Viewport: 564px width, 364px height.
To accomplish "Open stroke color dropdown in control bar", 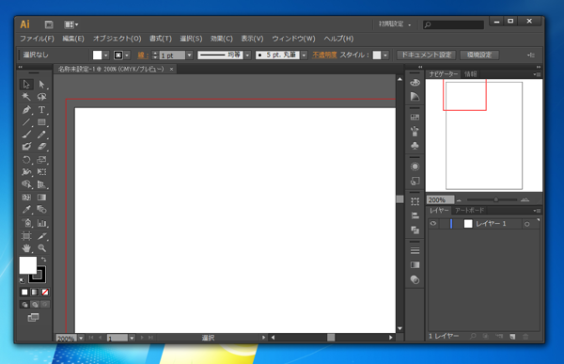I will click(x=127, y=55).
